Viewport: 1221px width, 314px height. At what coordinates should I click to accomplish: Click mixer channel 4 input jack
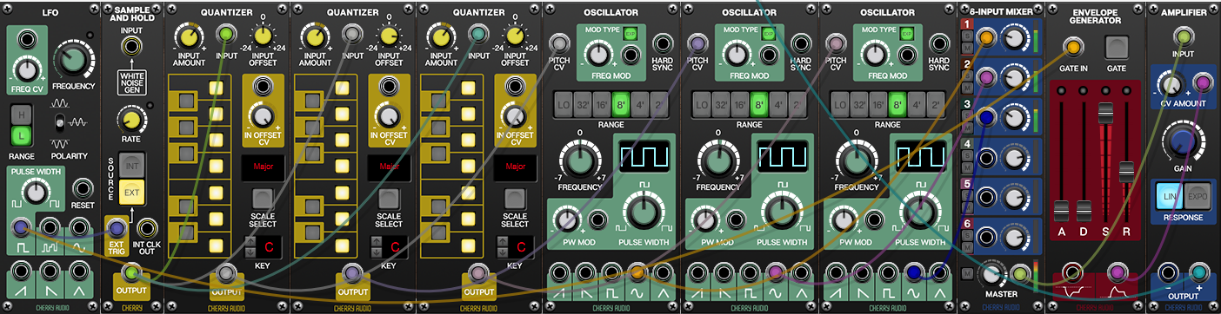(x=985, y=157)
